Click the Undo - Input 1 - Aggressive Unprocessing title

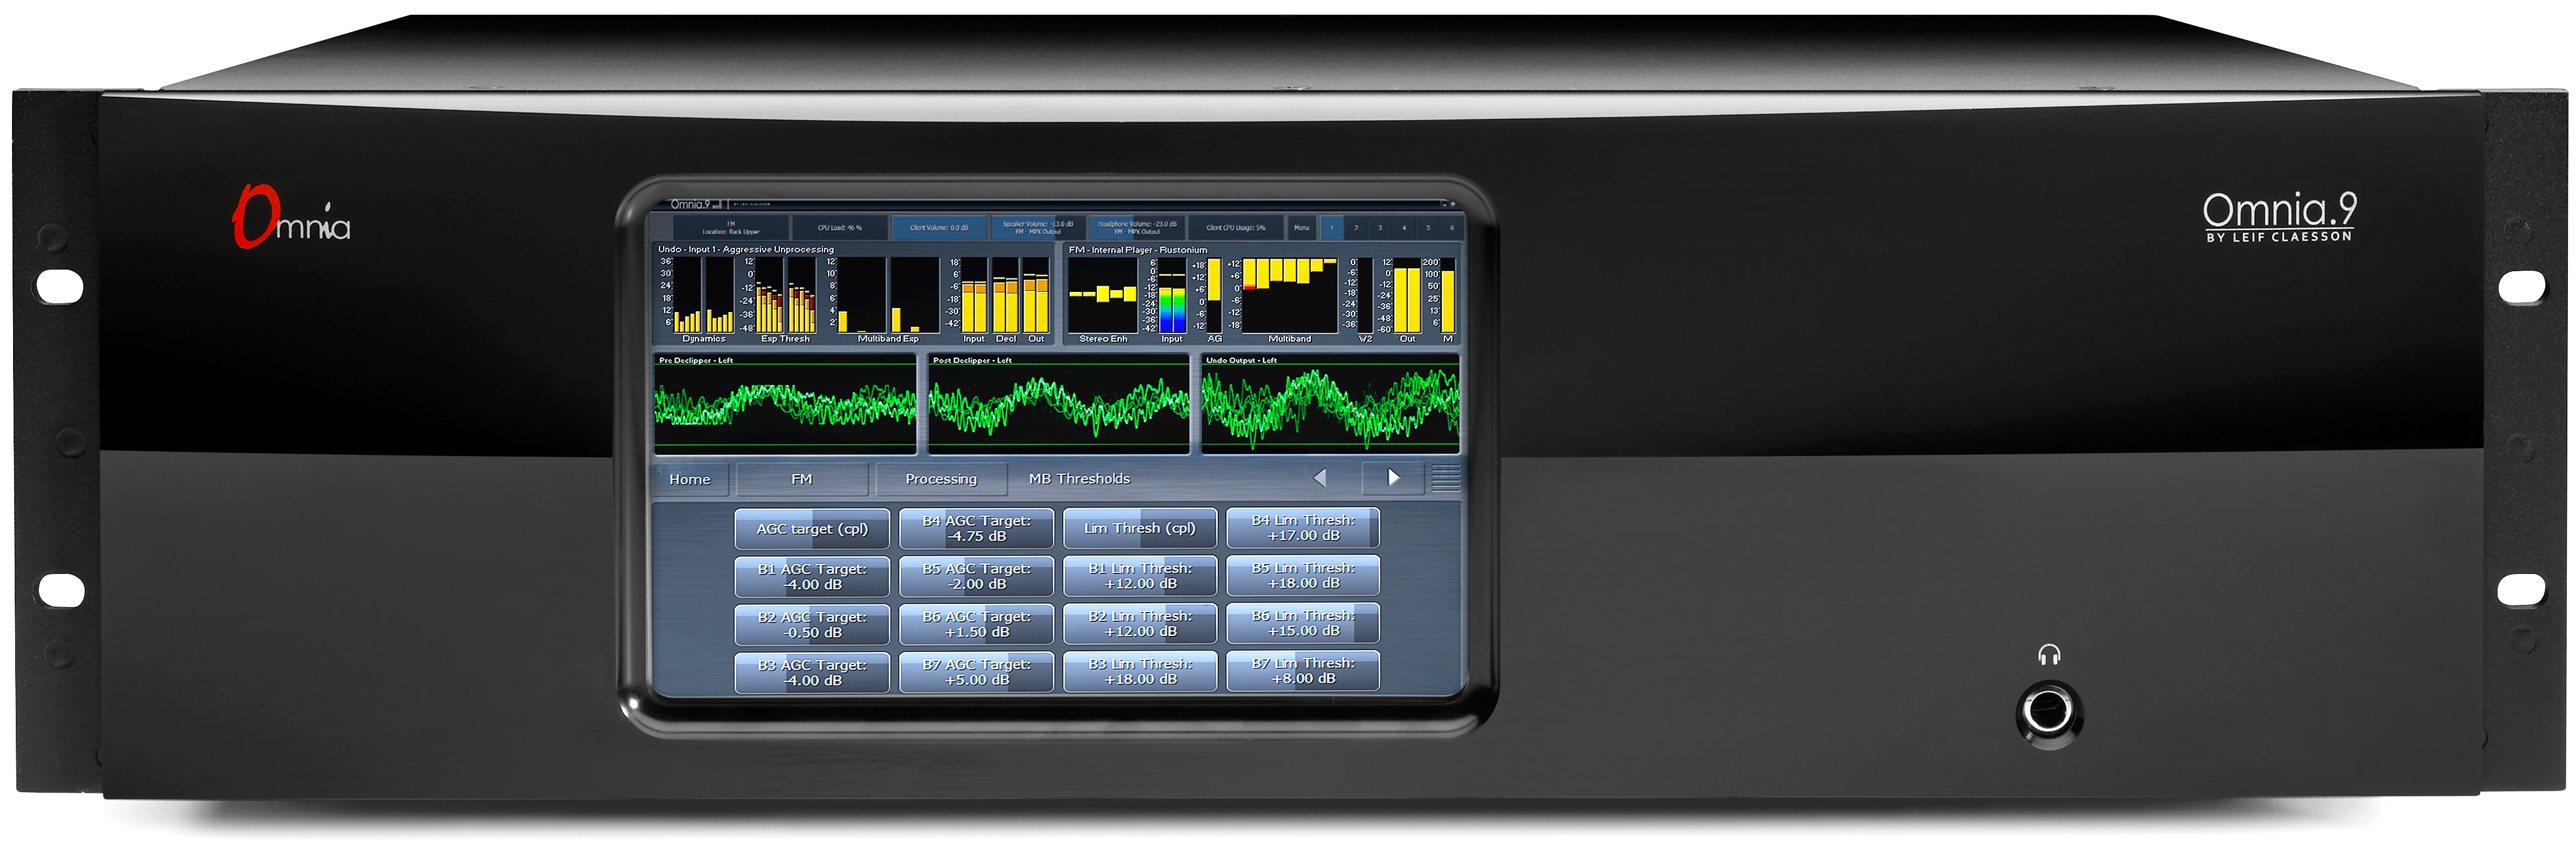[x=745, y=250]
